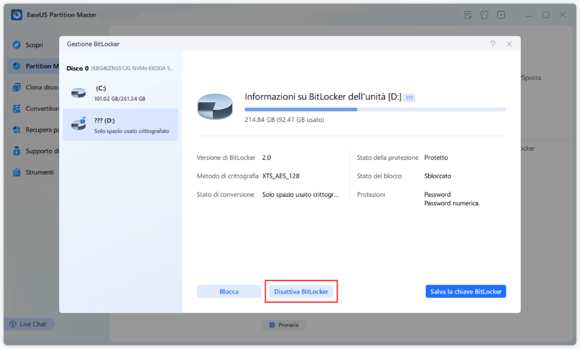Click the Blocca button
The width and height of the screenshot is (580, 349).
click(229, 292)
